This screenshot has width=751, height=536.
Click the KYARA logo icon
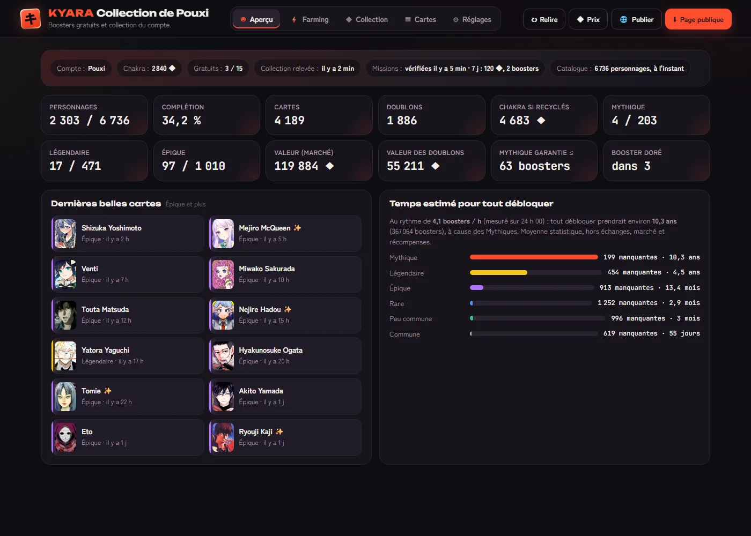click(31, 19)
